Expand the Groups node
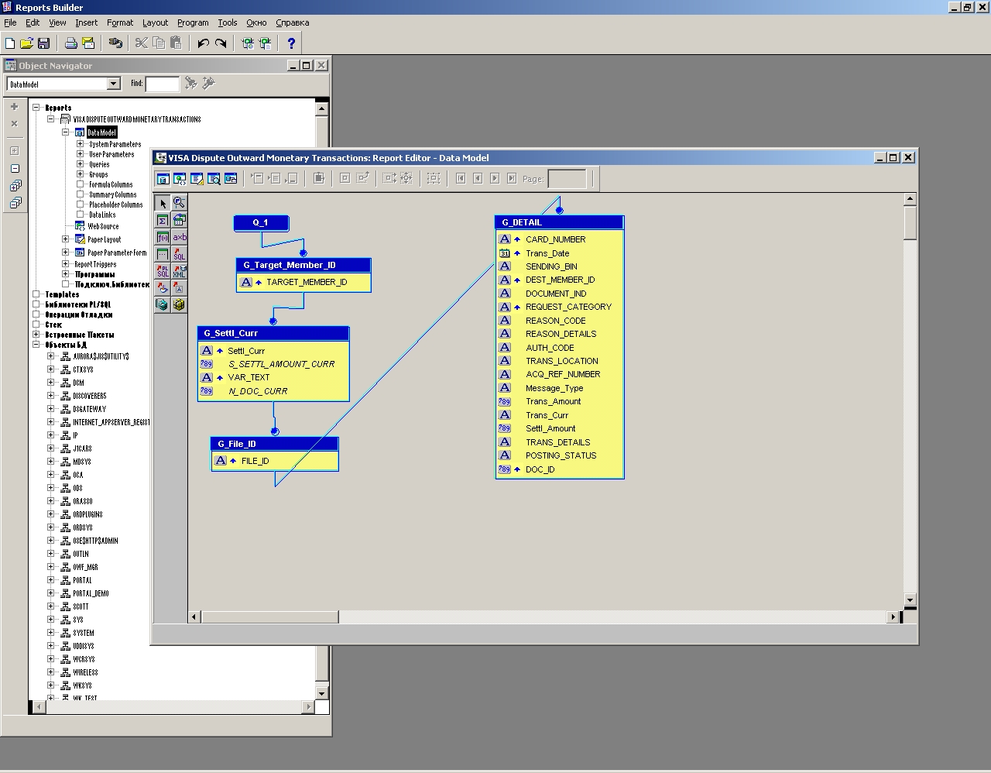Viewport: 991px width, 773px height. tap(81, 174)
